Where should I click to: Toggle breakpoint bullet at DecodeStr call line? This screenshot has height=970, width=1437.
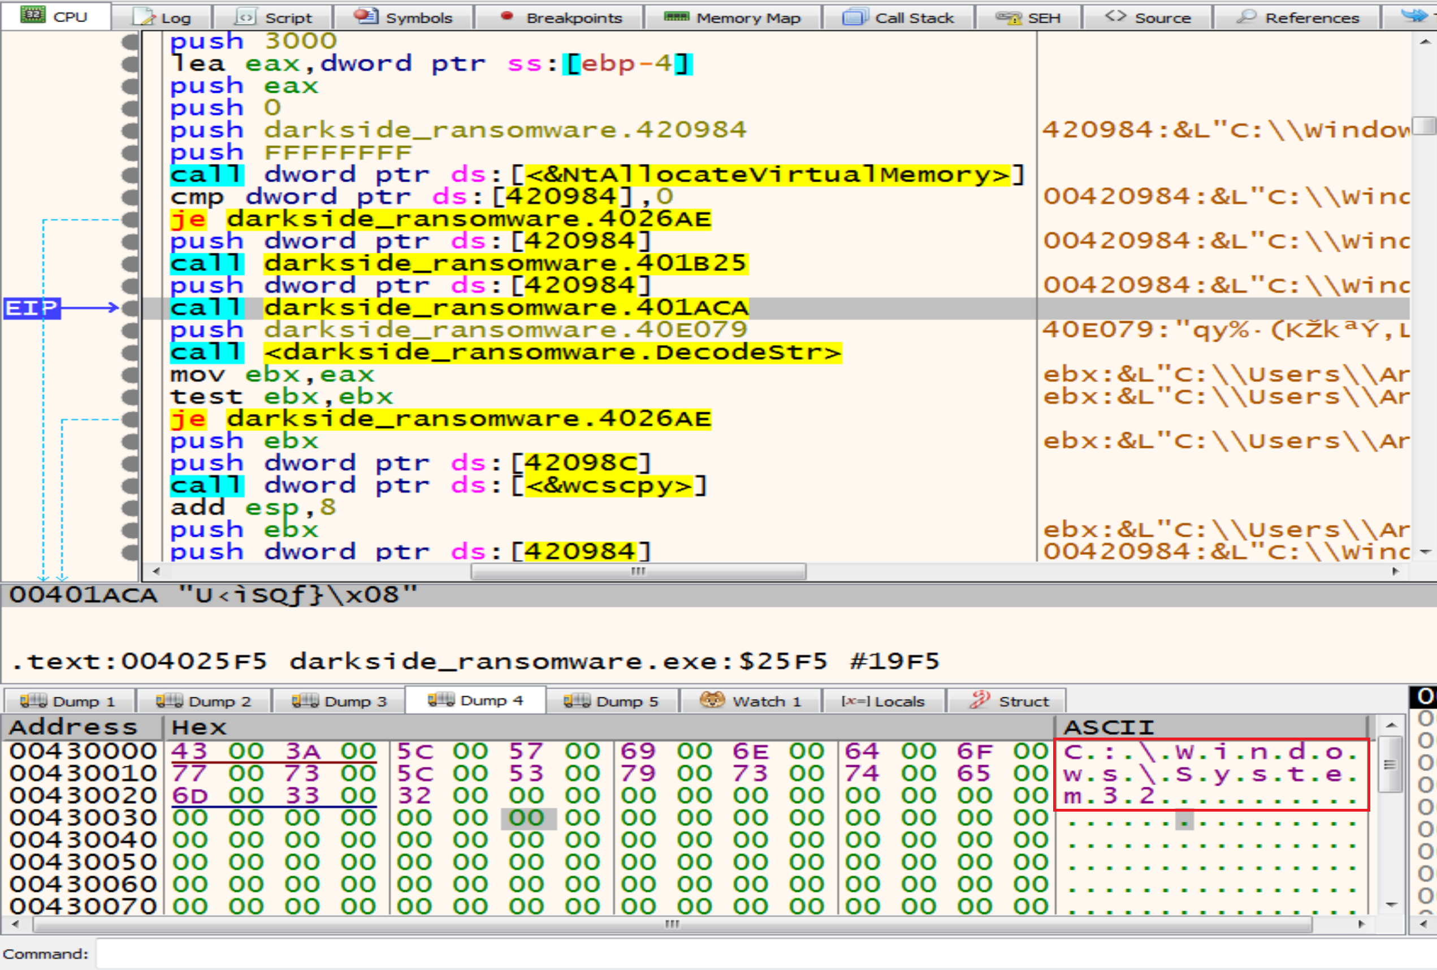pyautogui.click(x=131, y=352)
